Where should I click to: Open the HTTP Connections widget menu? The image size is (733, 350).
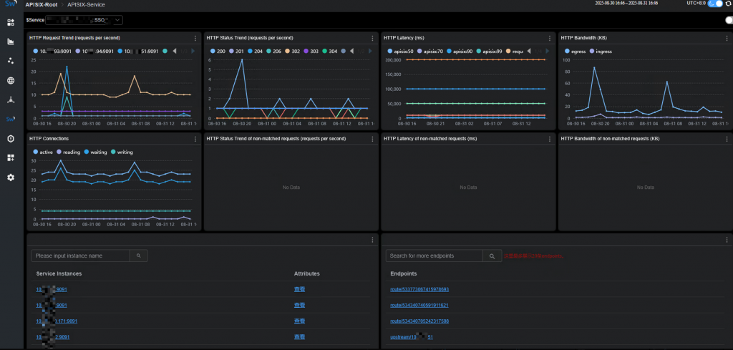pos(195,140)
